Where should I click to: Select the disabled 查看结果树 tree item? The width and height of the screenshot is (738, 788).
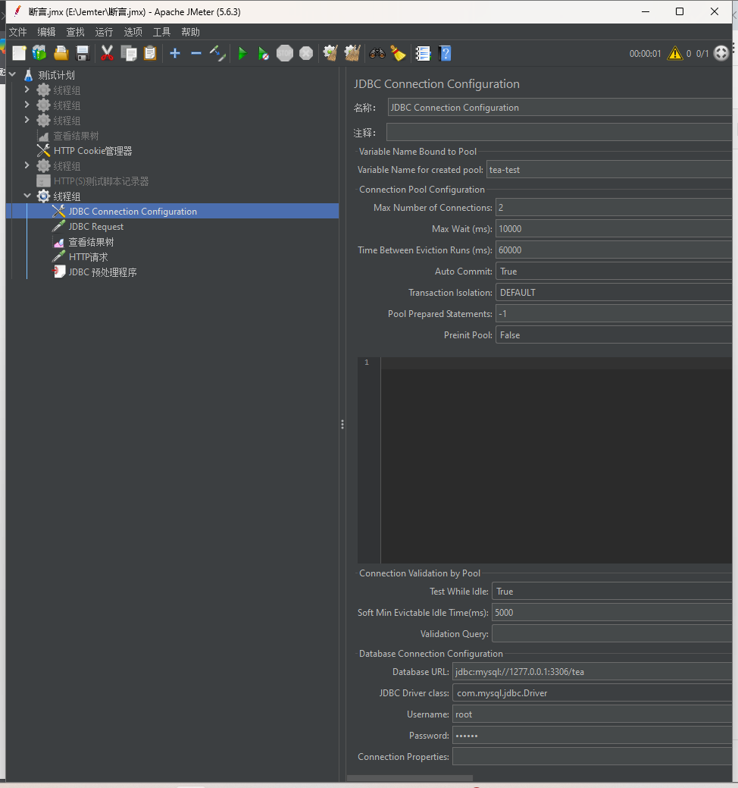click(76, 136)
